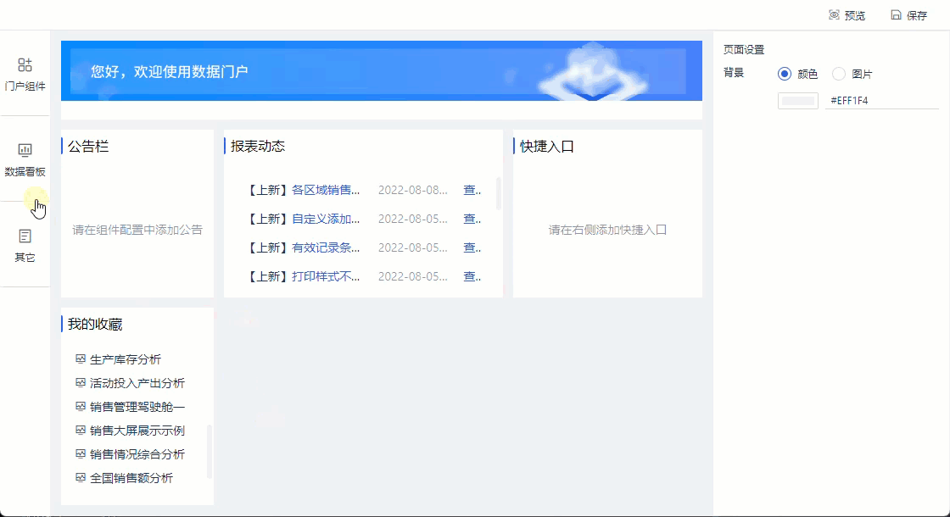950x517 pixels.
Task: Click 查.. link in 各区域销售 row
Action: (x=472, y=190)
